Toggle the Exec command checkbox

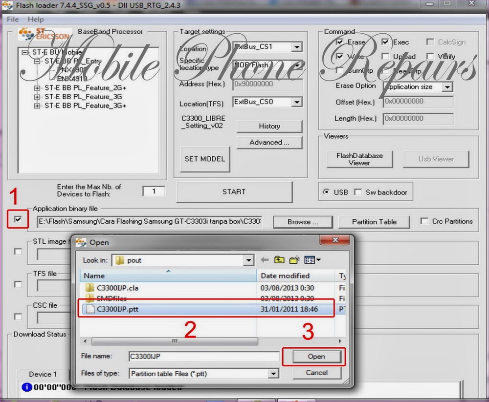(x=385, y=42)
